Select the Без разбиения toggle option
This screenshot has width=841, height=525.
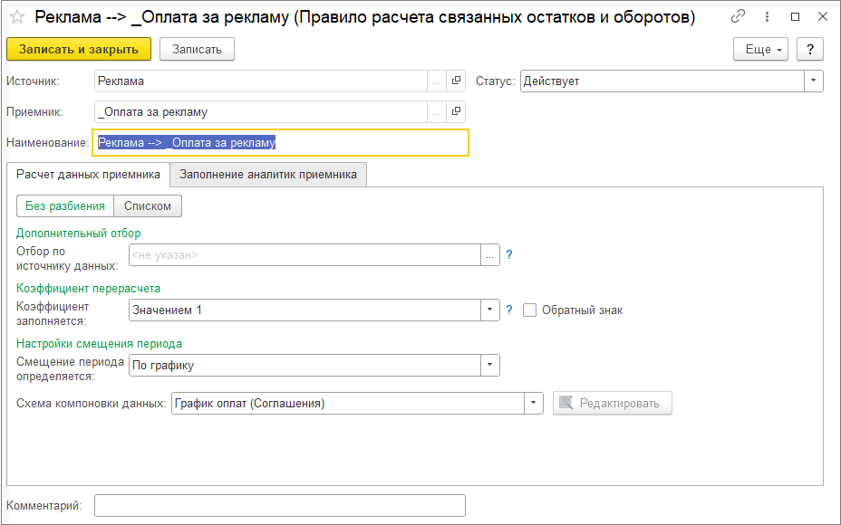point(65,206)
